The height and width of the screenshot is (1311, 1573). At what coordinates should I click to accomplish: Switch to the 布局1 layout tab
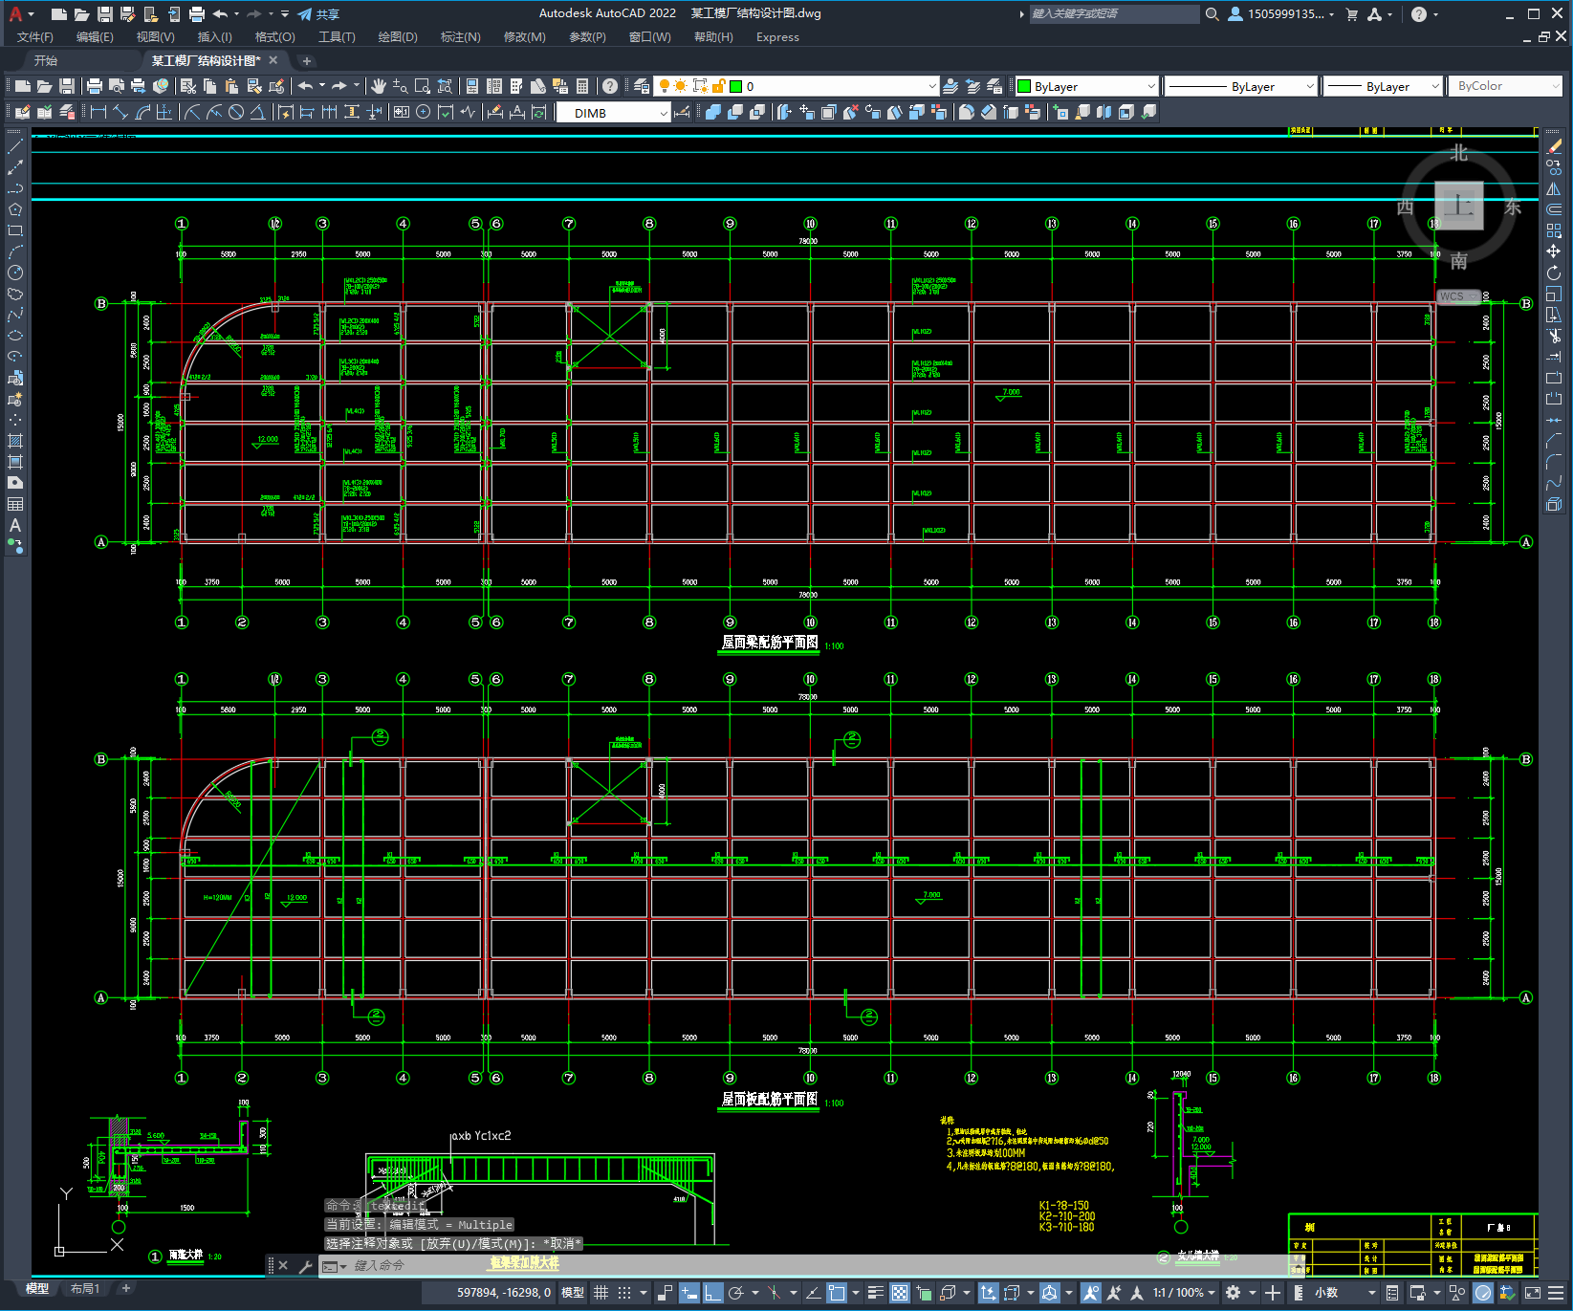coord(84,1289)
